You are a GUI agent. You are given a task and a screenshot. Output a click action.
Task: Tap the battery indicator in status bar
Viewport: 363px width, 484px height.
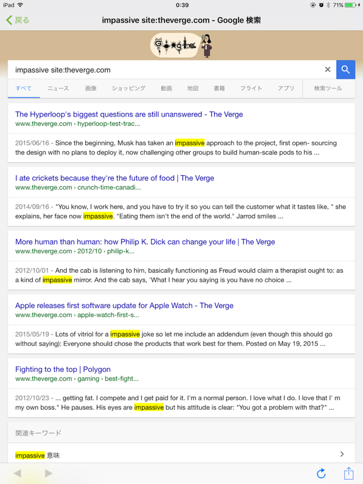[352, 5]
